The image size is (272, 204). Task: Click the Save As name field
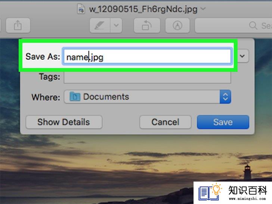point(147,56)
